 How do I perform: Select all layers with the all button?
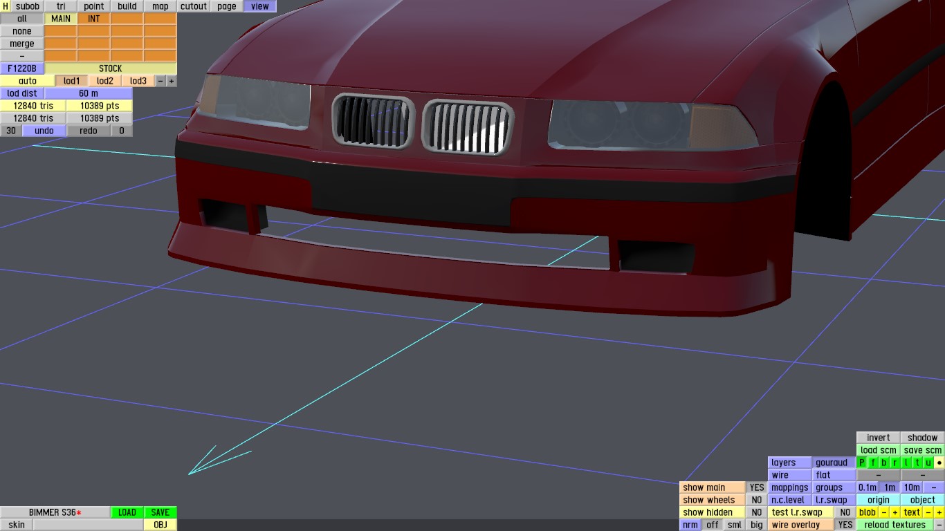click(22, 19)
